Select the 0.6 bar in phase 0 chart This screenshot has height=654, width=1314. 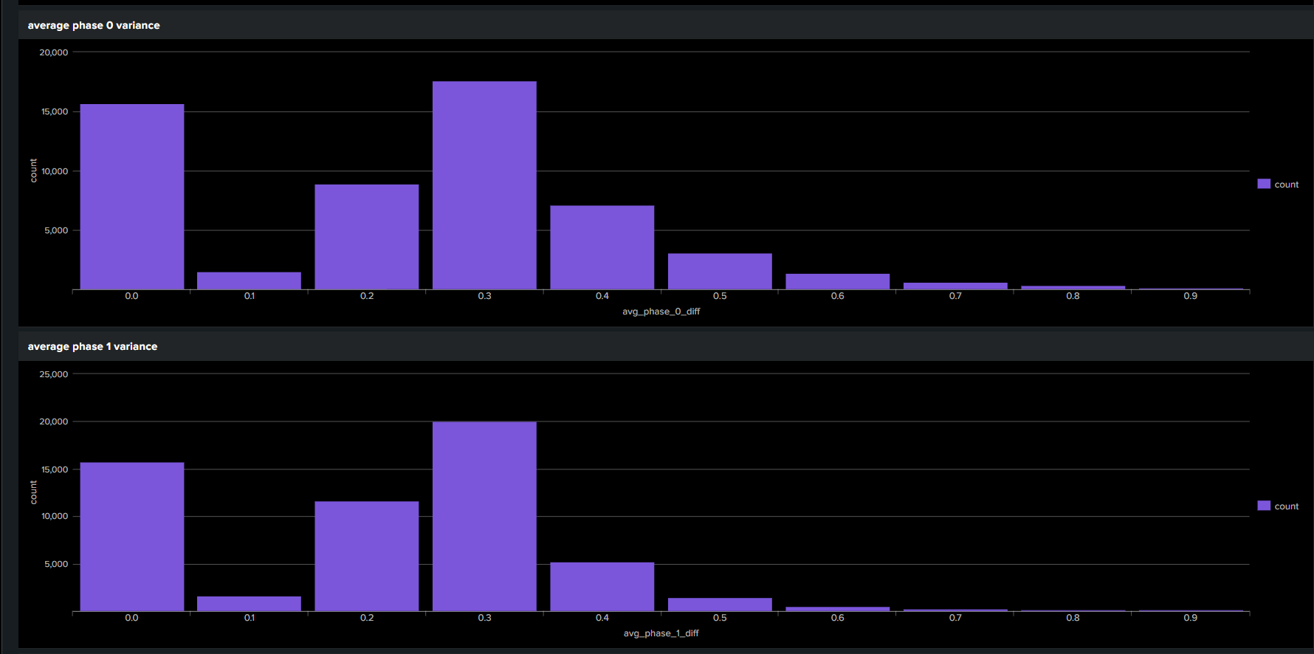tap(838, 282)
